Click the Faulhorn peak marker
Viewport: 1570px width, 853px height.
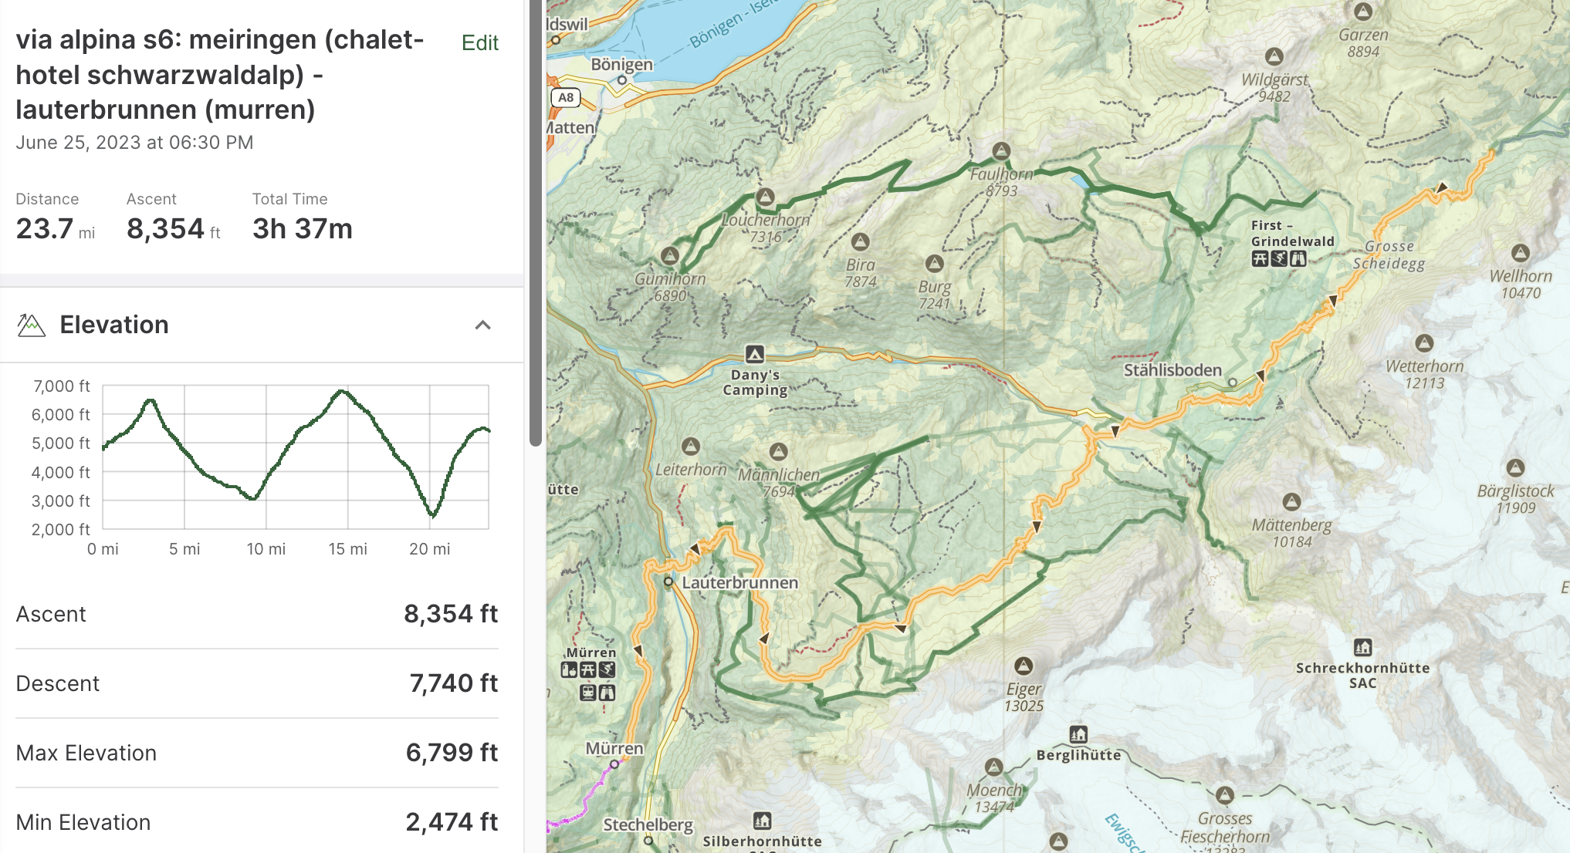pyautogui.click(x=1001, y=151)
